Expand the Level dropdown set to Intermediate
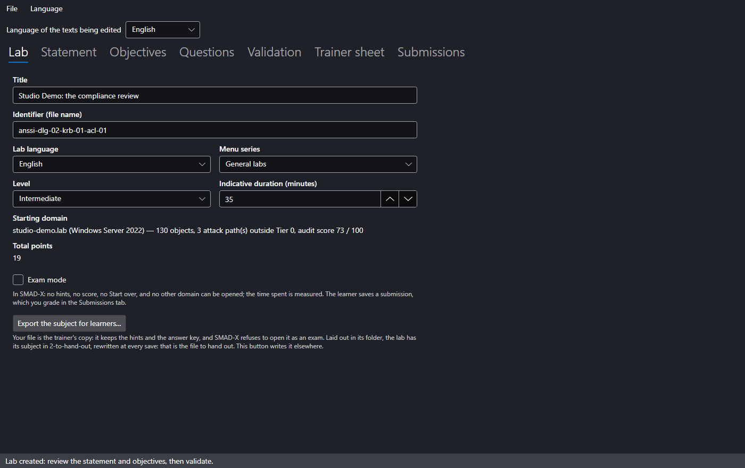745x468 pixels. point(112,199)
